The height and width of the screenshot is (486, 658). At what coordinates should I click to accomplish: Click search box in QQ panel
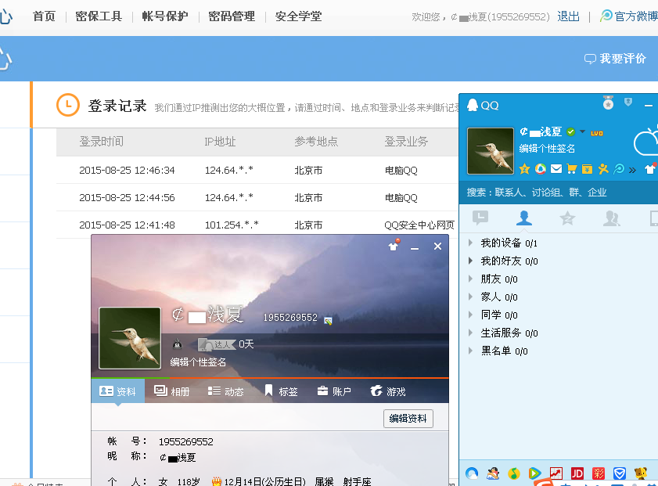tap(559, 193)
